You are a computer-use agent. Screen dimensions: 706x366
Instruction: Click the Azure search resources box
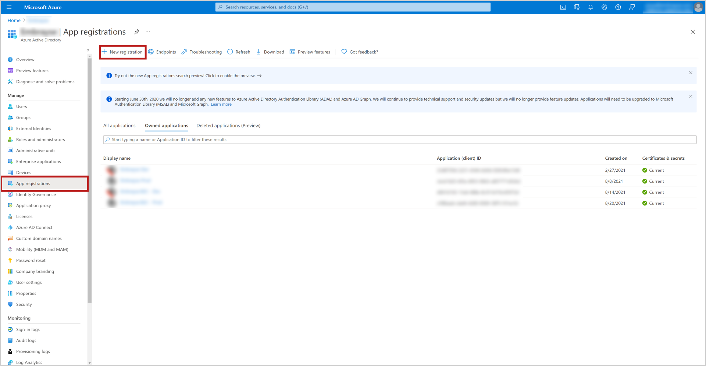click(x=353, y=7)
